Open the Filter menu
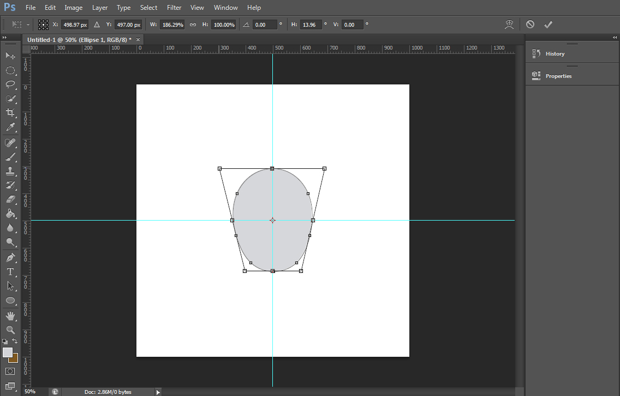The width and height of the screenshot is (620, 396). [174, 7]
